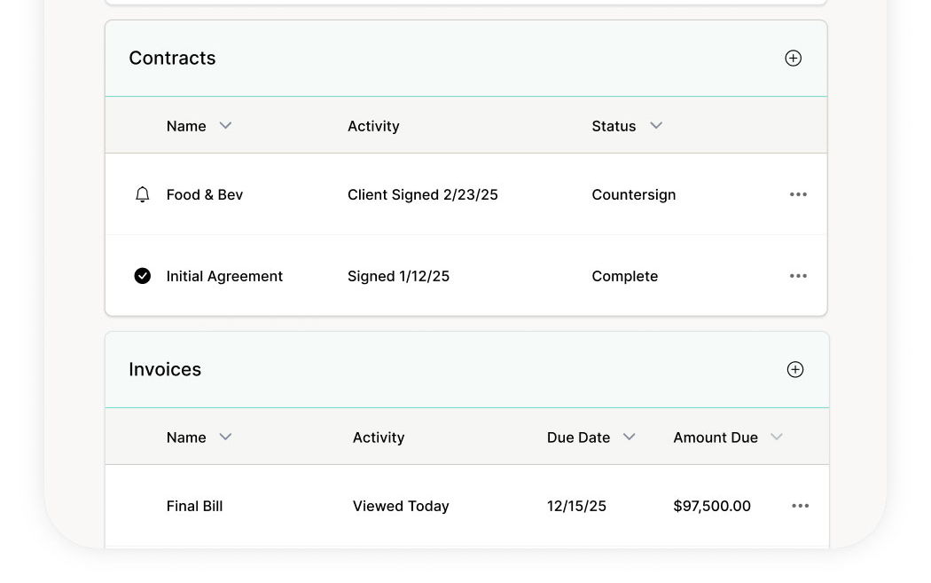Click the Contracts section heading
Screen dimensions: 931x583
172,59
